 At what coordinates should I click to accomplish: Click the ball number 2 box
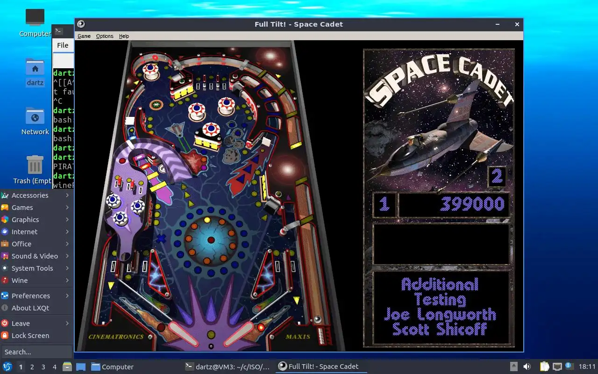coord(497,176)
